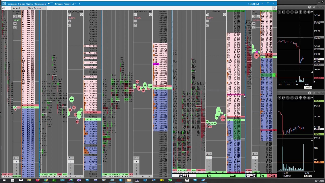Jump to the end in the upper chart toolbar
325x183 pixels.
coord(309,12)
